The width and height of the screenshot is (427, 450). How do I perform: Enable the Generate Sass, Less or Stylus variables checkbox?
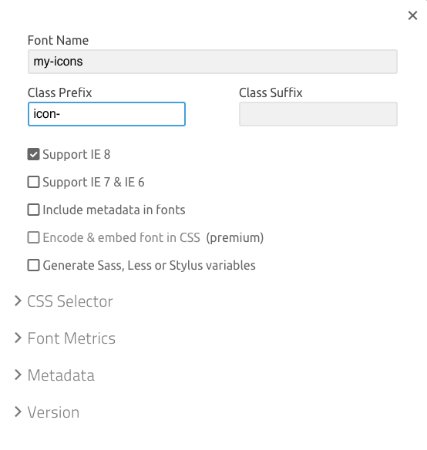(34, 265)
